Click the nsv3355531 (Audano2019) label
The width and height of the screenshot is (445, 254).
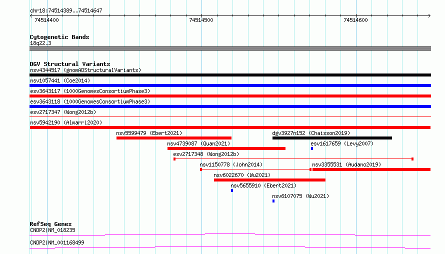point(346,164)
